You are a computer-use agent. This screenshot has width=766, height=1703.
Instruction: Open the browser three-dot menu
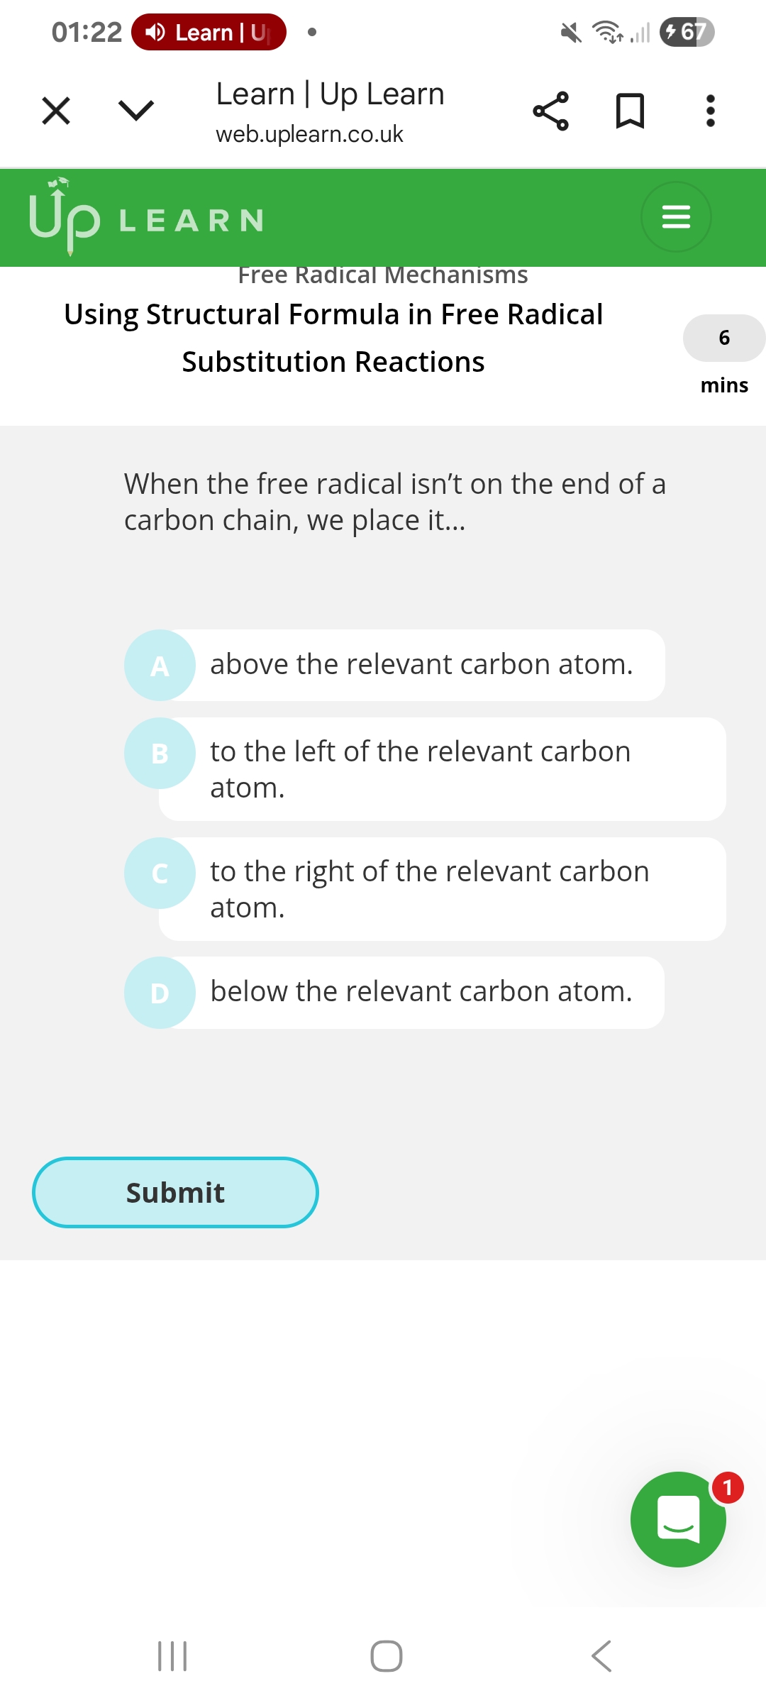tap(710, 111)
